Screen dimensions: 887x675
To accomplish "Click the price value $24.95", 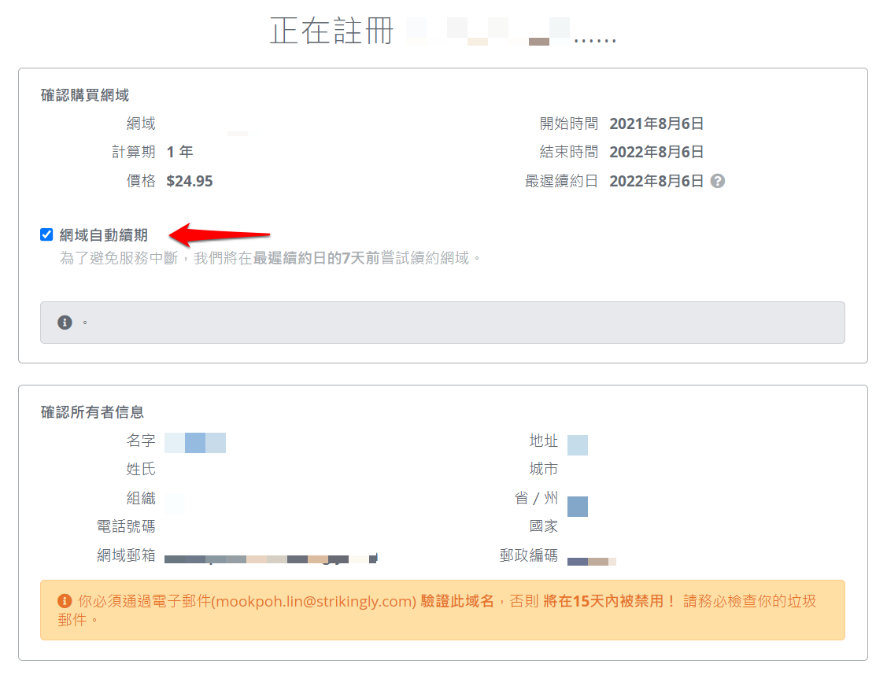I will (x=190, y=181).
